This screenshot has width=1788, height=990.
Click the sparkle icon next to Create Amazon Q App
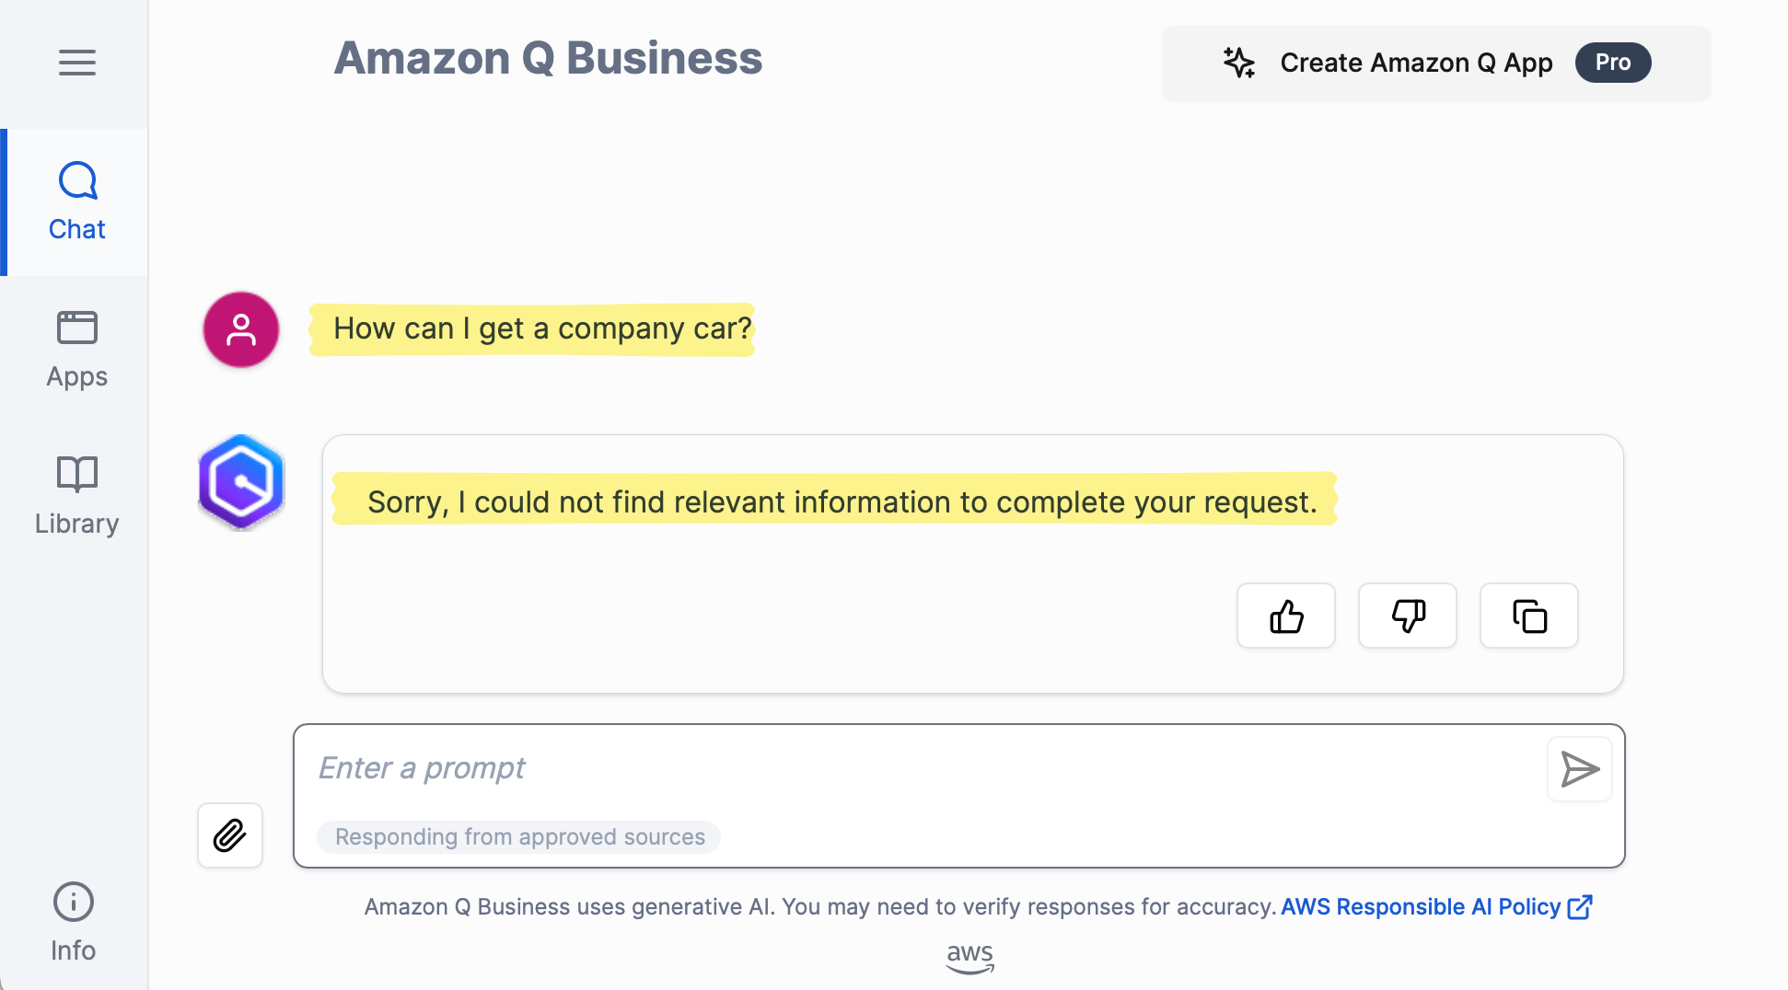(x=1238, y=63)
